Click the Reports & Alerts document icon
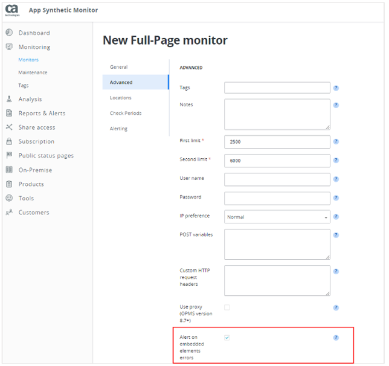389x366 pixels. click(9, 113)
